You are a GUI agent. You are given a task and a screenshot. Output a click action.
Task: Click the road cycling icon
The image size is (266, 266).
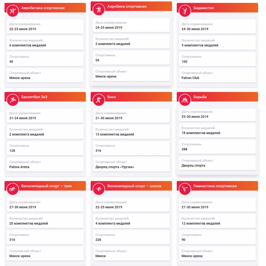point(99,189)
